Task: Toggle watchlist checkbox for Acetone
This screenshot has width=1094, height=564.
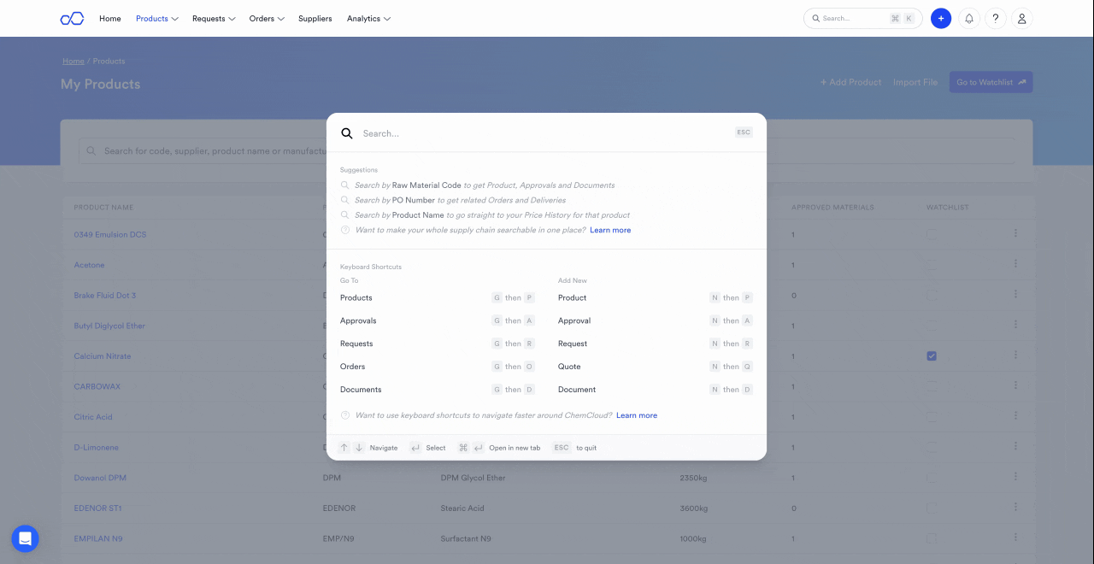Action: 932,265
